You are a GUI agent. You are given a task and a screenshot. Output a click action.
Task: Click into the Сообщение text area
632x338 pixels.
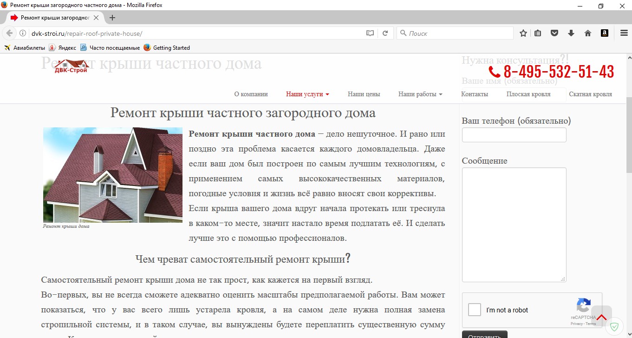point(514,225)
